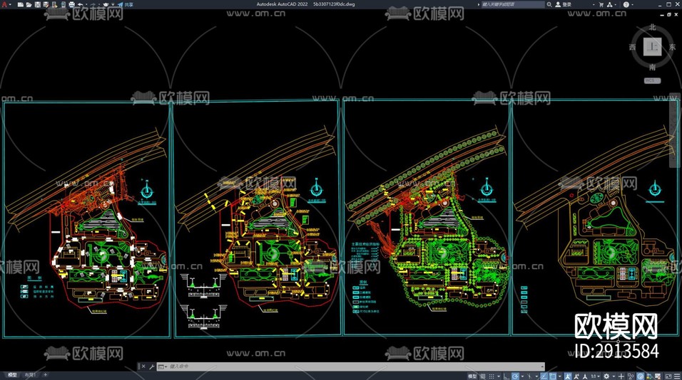Click the ViewCube top face 上
The height and width of the screenshot is (380, 682).
tap(653, 47)
